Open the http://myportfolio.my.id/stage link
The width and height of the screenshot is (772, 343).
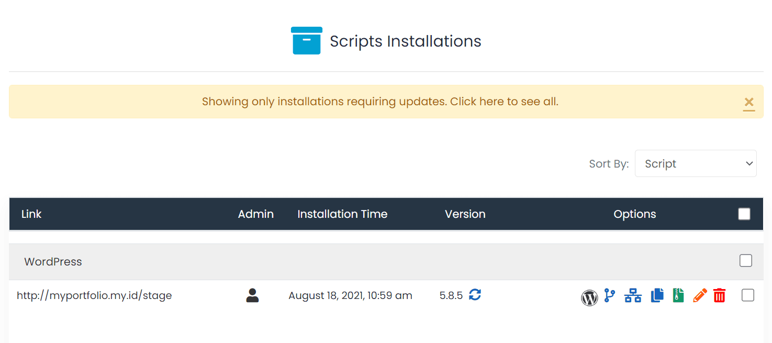tap(94, 295)
